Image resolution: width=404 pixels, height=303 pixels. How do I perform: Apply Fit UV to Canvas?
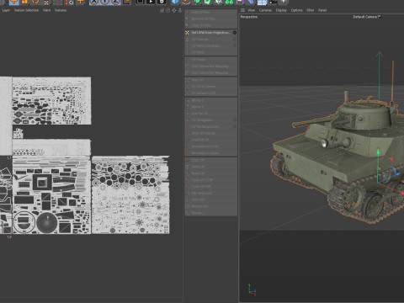click(210, 87)
